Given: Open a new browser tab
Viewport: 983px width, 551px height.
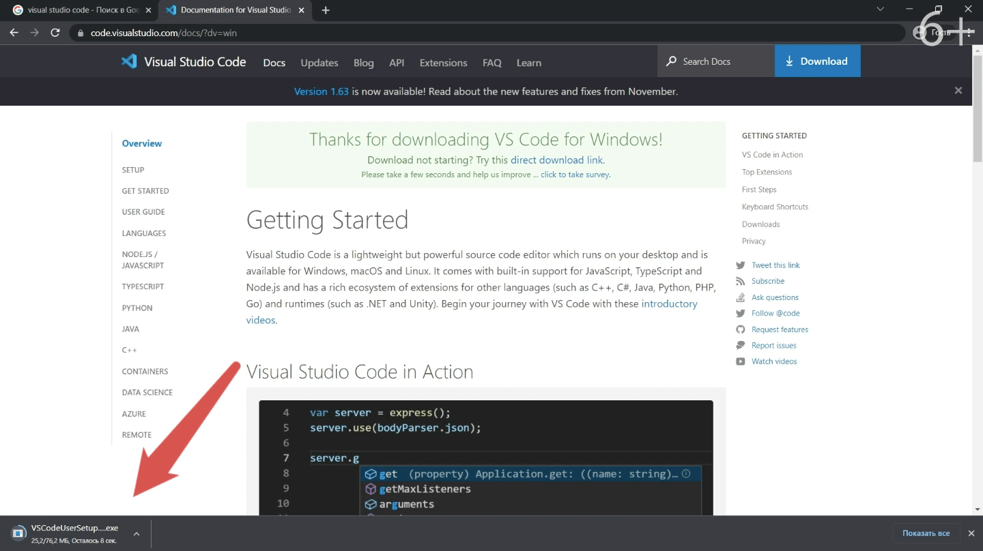Looking at the screenshot, I should [326, 10].
